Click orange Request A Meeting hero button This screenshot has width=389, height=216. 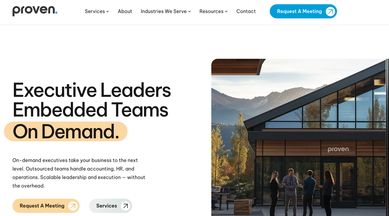point(46,206)
